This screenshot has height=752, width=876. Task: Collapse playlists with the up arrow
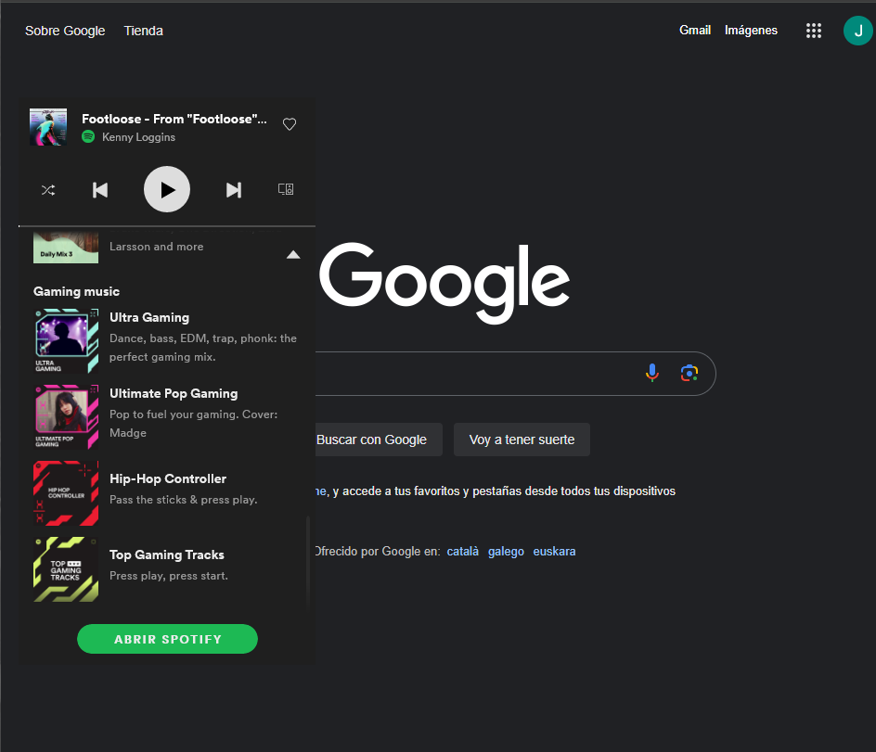pos(293,255)
